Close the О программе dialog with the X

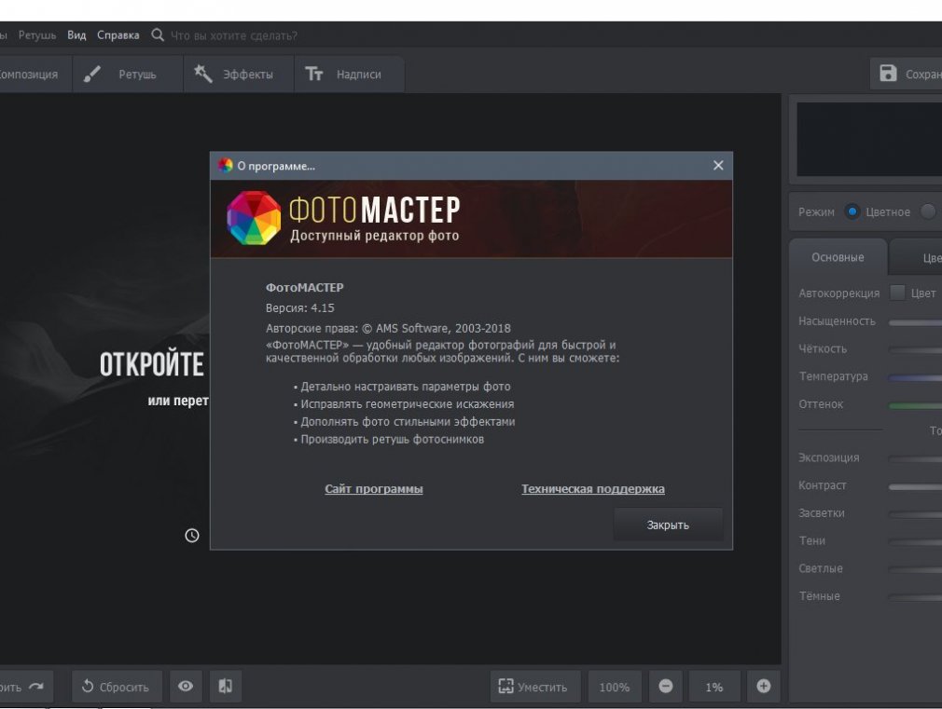[x=718, y=165]
